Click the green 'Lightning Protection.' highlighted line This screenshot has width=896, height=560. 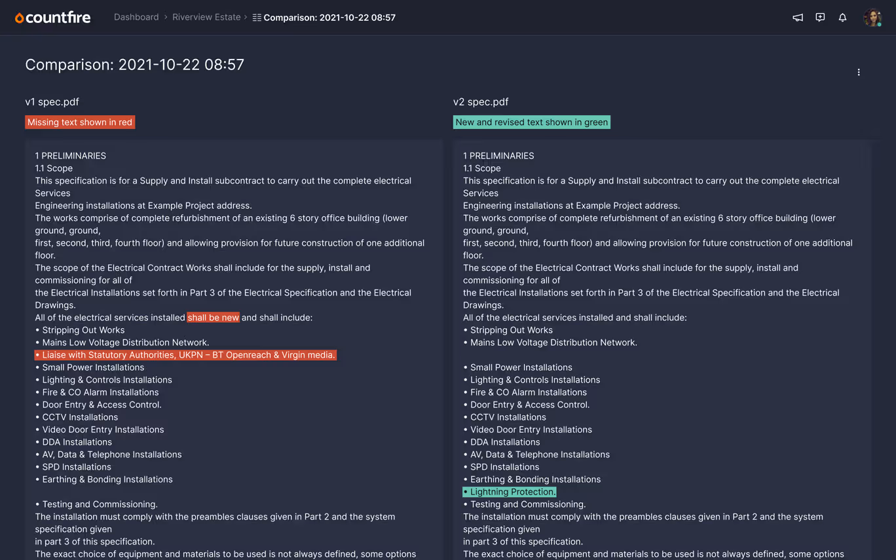510,492
